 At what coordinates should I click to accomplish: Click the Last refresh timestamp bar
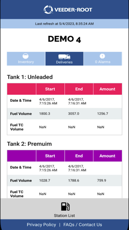(x=64, y=23)
